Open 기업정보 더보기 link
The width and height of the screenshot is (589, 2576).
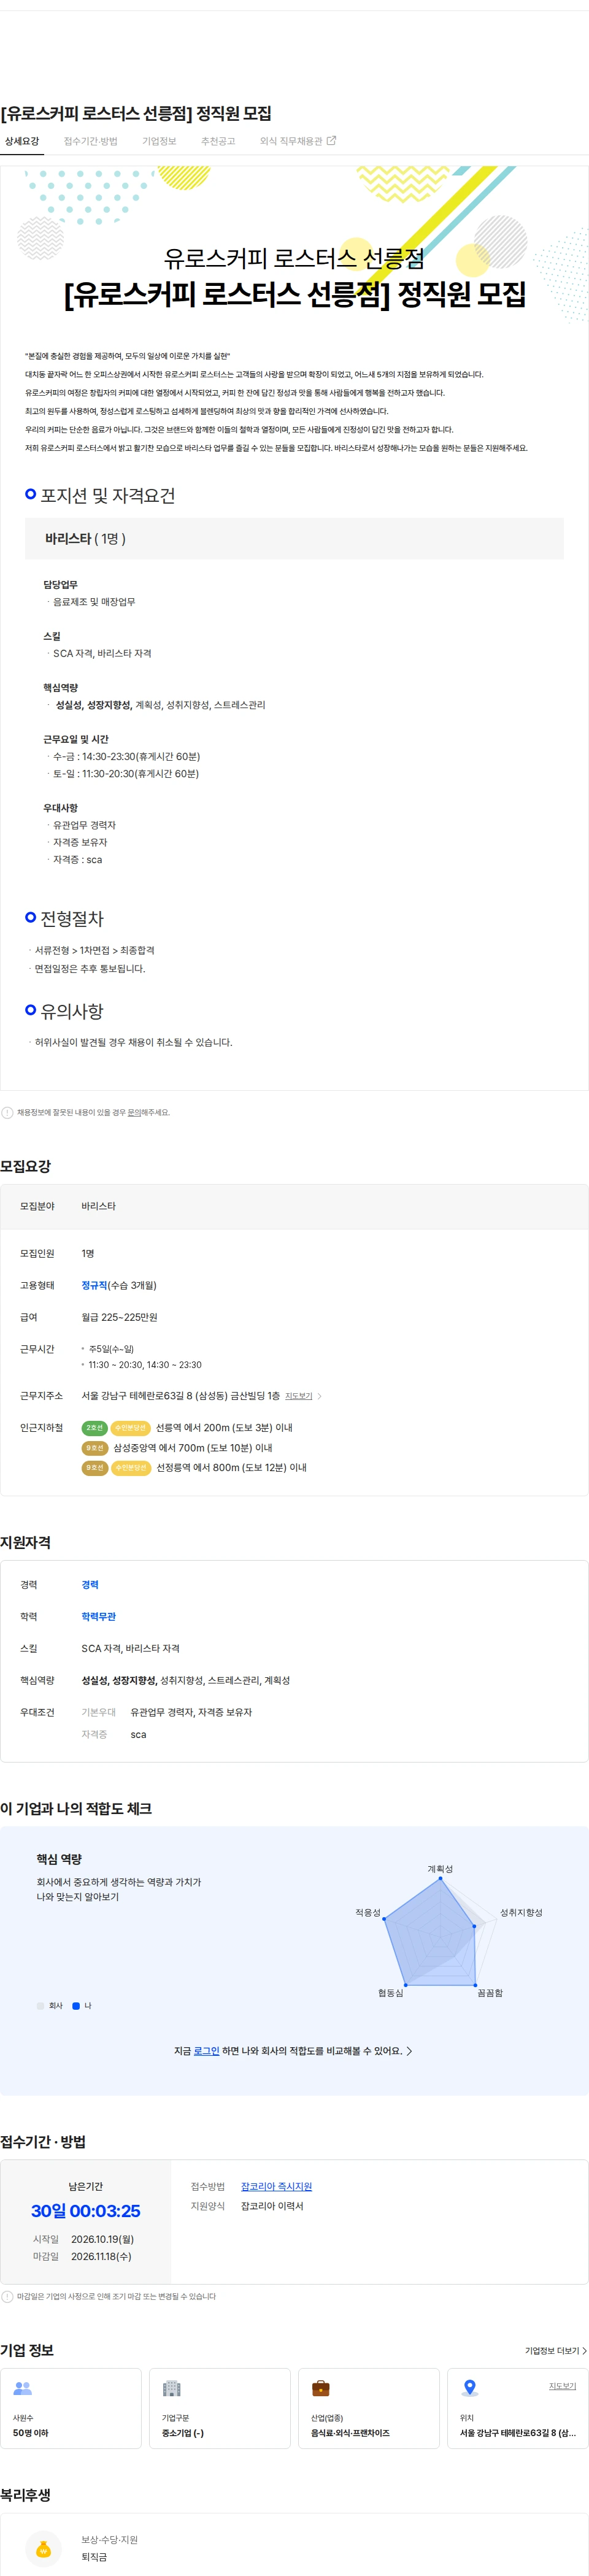coord(556,2350)
